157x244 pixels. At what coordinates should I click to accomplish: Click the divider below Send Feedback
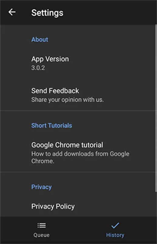point(77,110)
